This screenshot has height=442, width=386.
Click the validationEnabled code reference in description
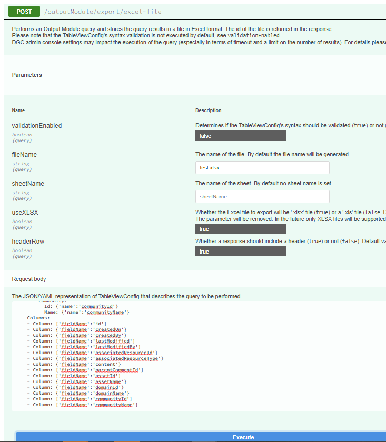253,36
